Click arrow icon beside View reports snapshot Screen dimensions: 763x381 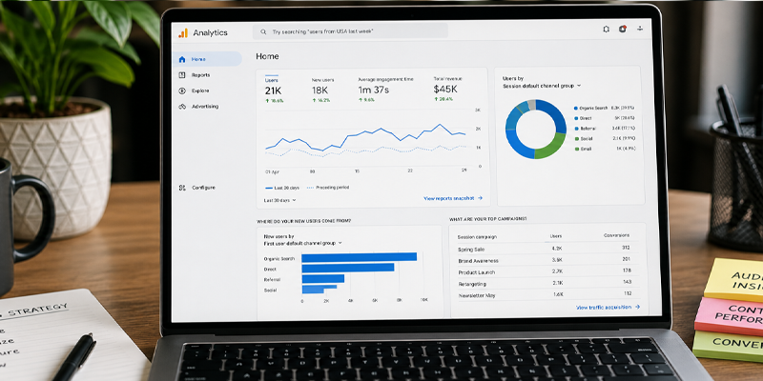coord(480,198)
